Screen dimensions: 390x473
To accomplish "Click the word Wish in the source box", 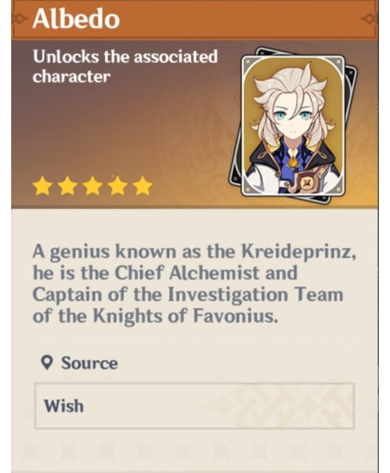I will coord(63,406).
